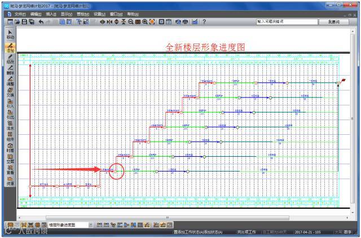361x238 pixels.
Task: Select the 流水 (flow) tool
Action: 10,126
